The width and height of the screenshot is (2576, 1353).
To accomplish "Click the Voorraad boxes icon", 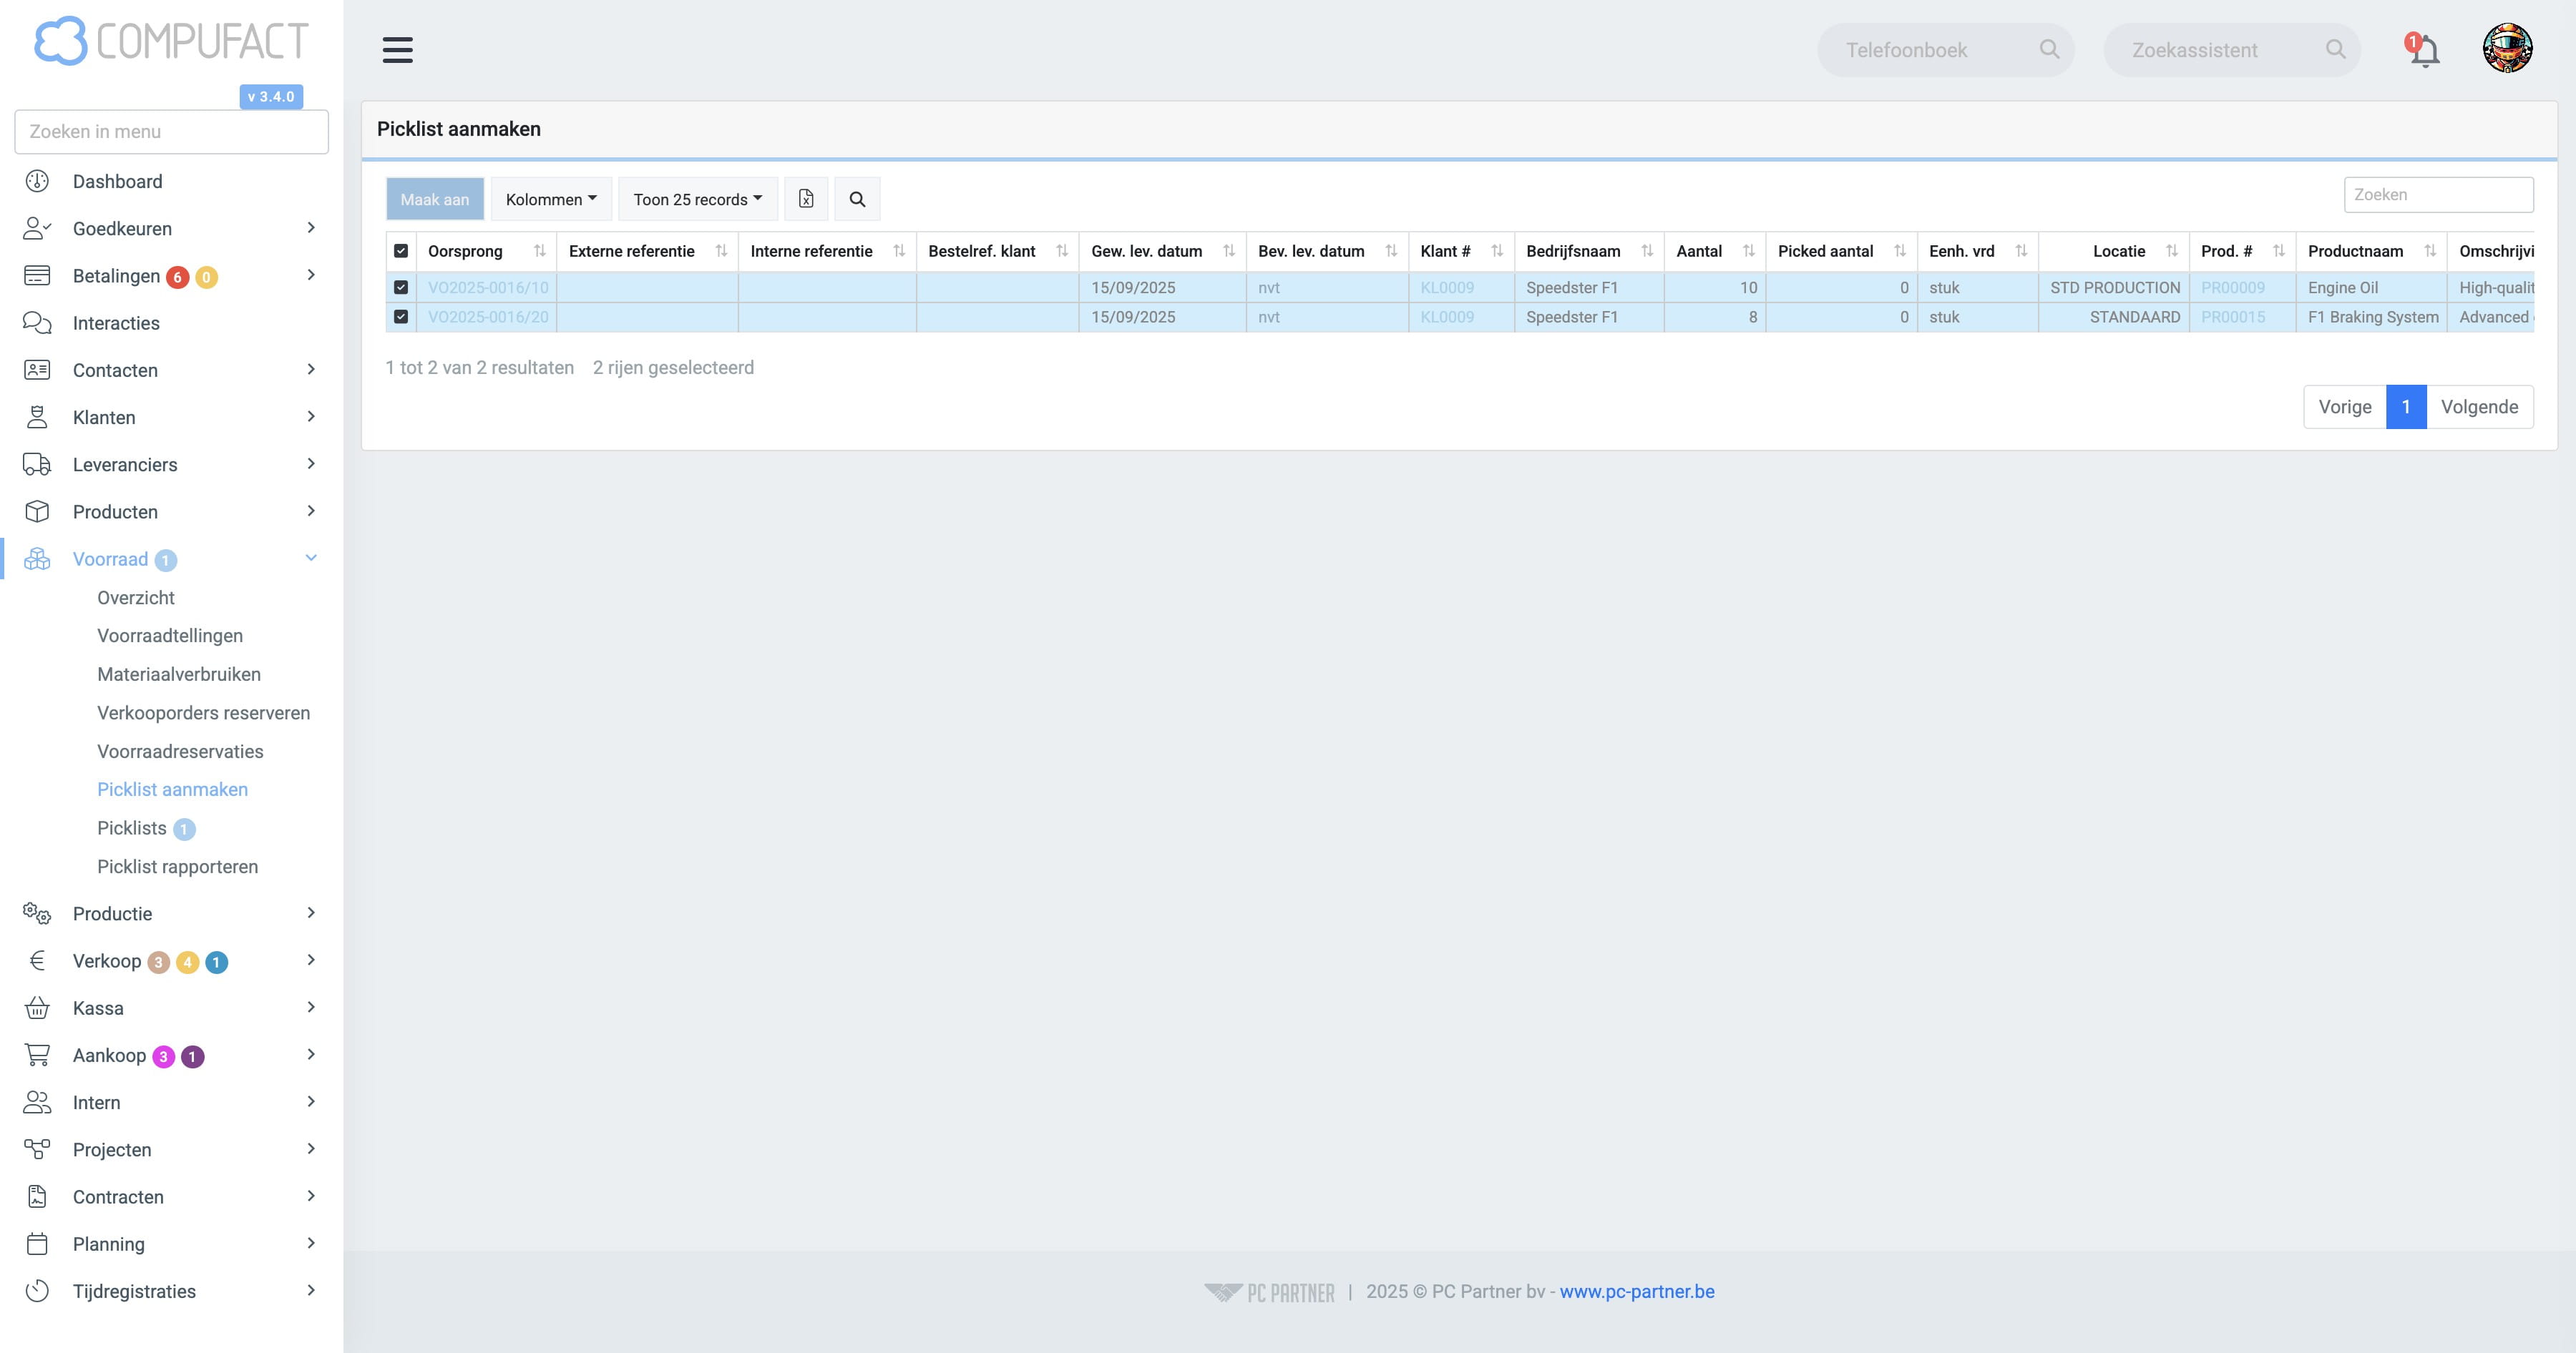I will (37, 560).
